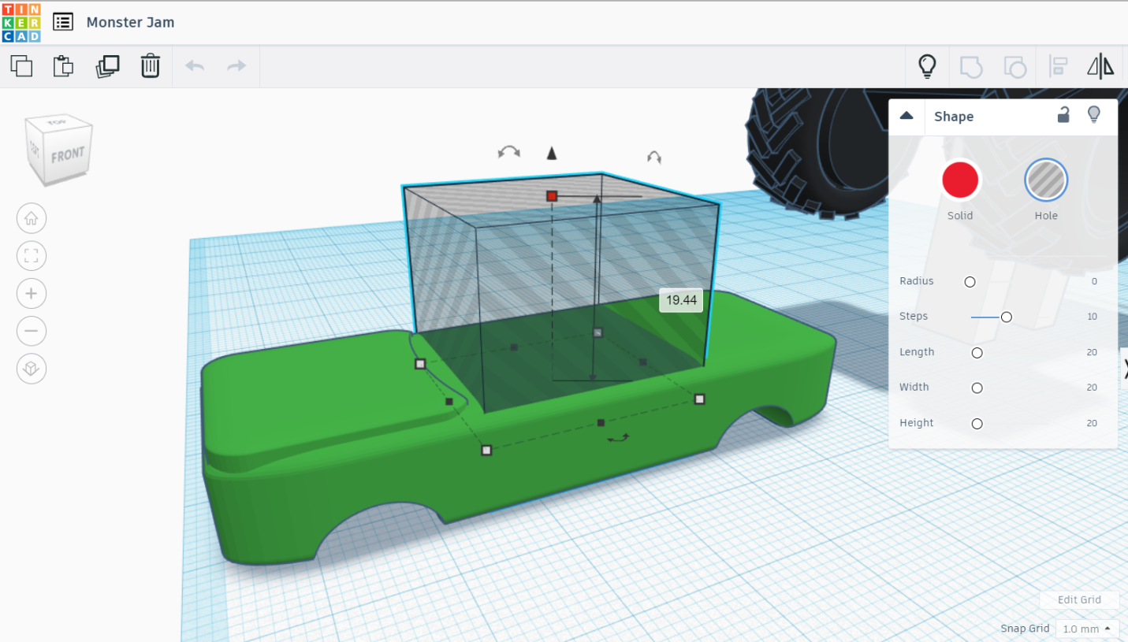This screenshot has width=1128, height=642.
Task: Click the right curved rotation arrow above box
Action: pyautogui.click(x=653, y=157)
